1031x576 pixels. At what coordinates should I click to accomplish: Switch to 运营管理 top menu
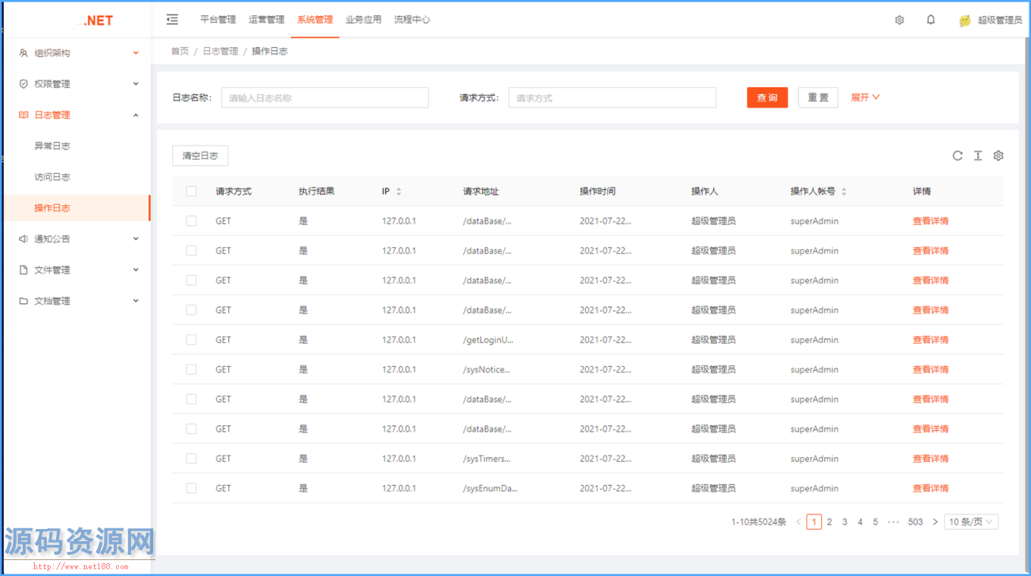tap(267, 20)
